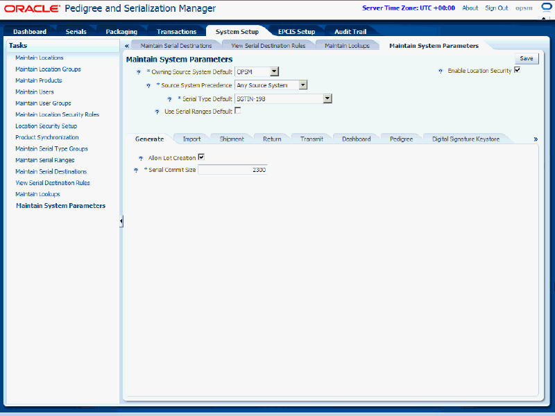
Task: Open Maintain Locations task
Action: pos(40,58)
